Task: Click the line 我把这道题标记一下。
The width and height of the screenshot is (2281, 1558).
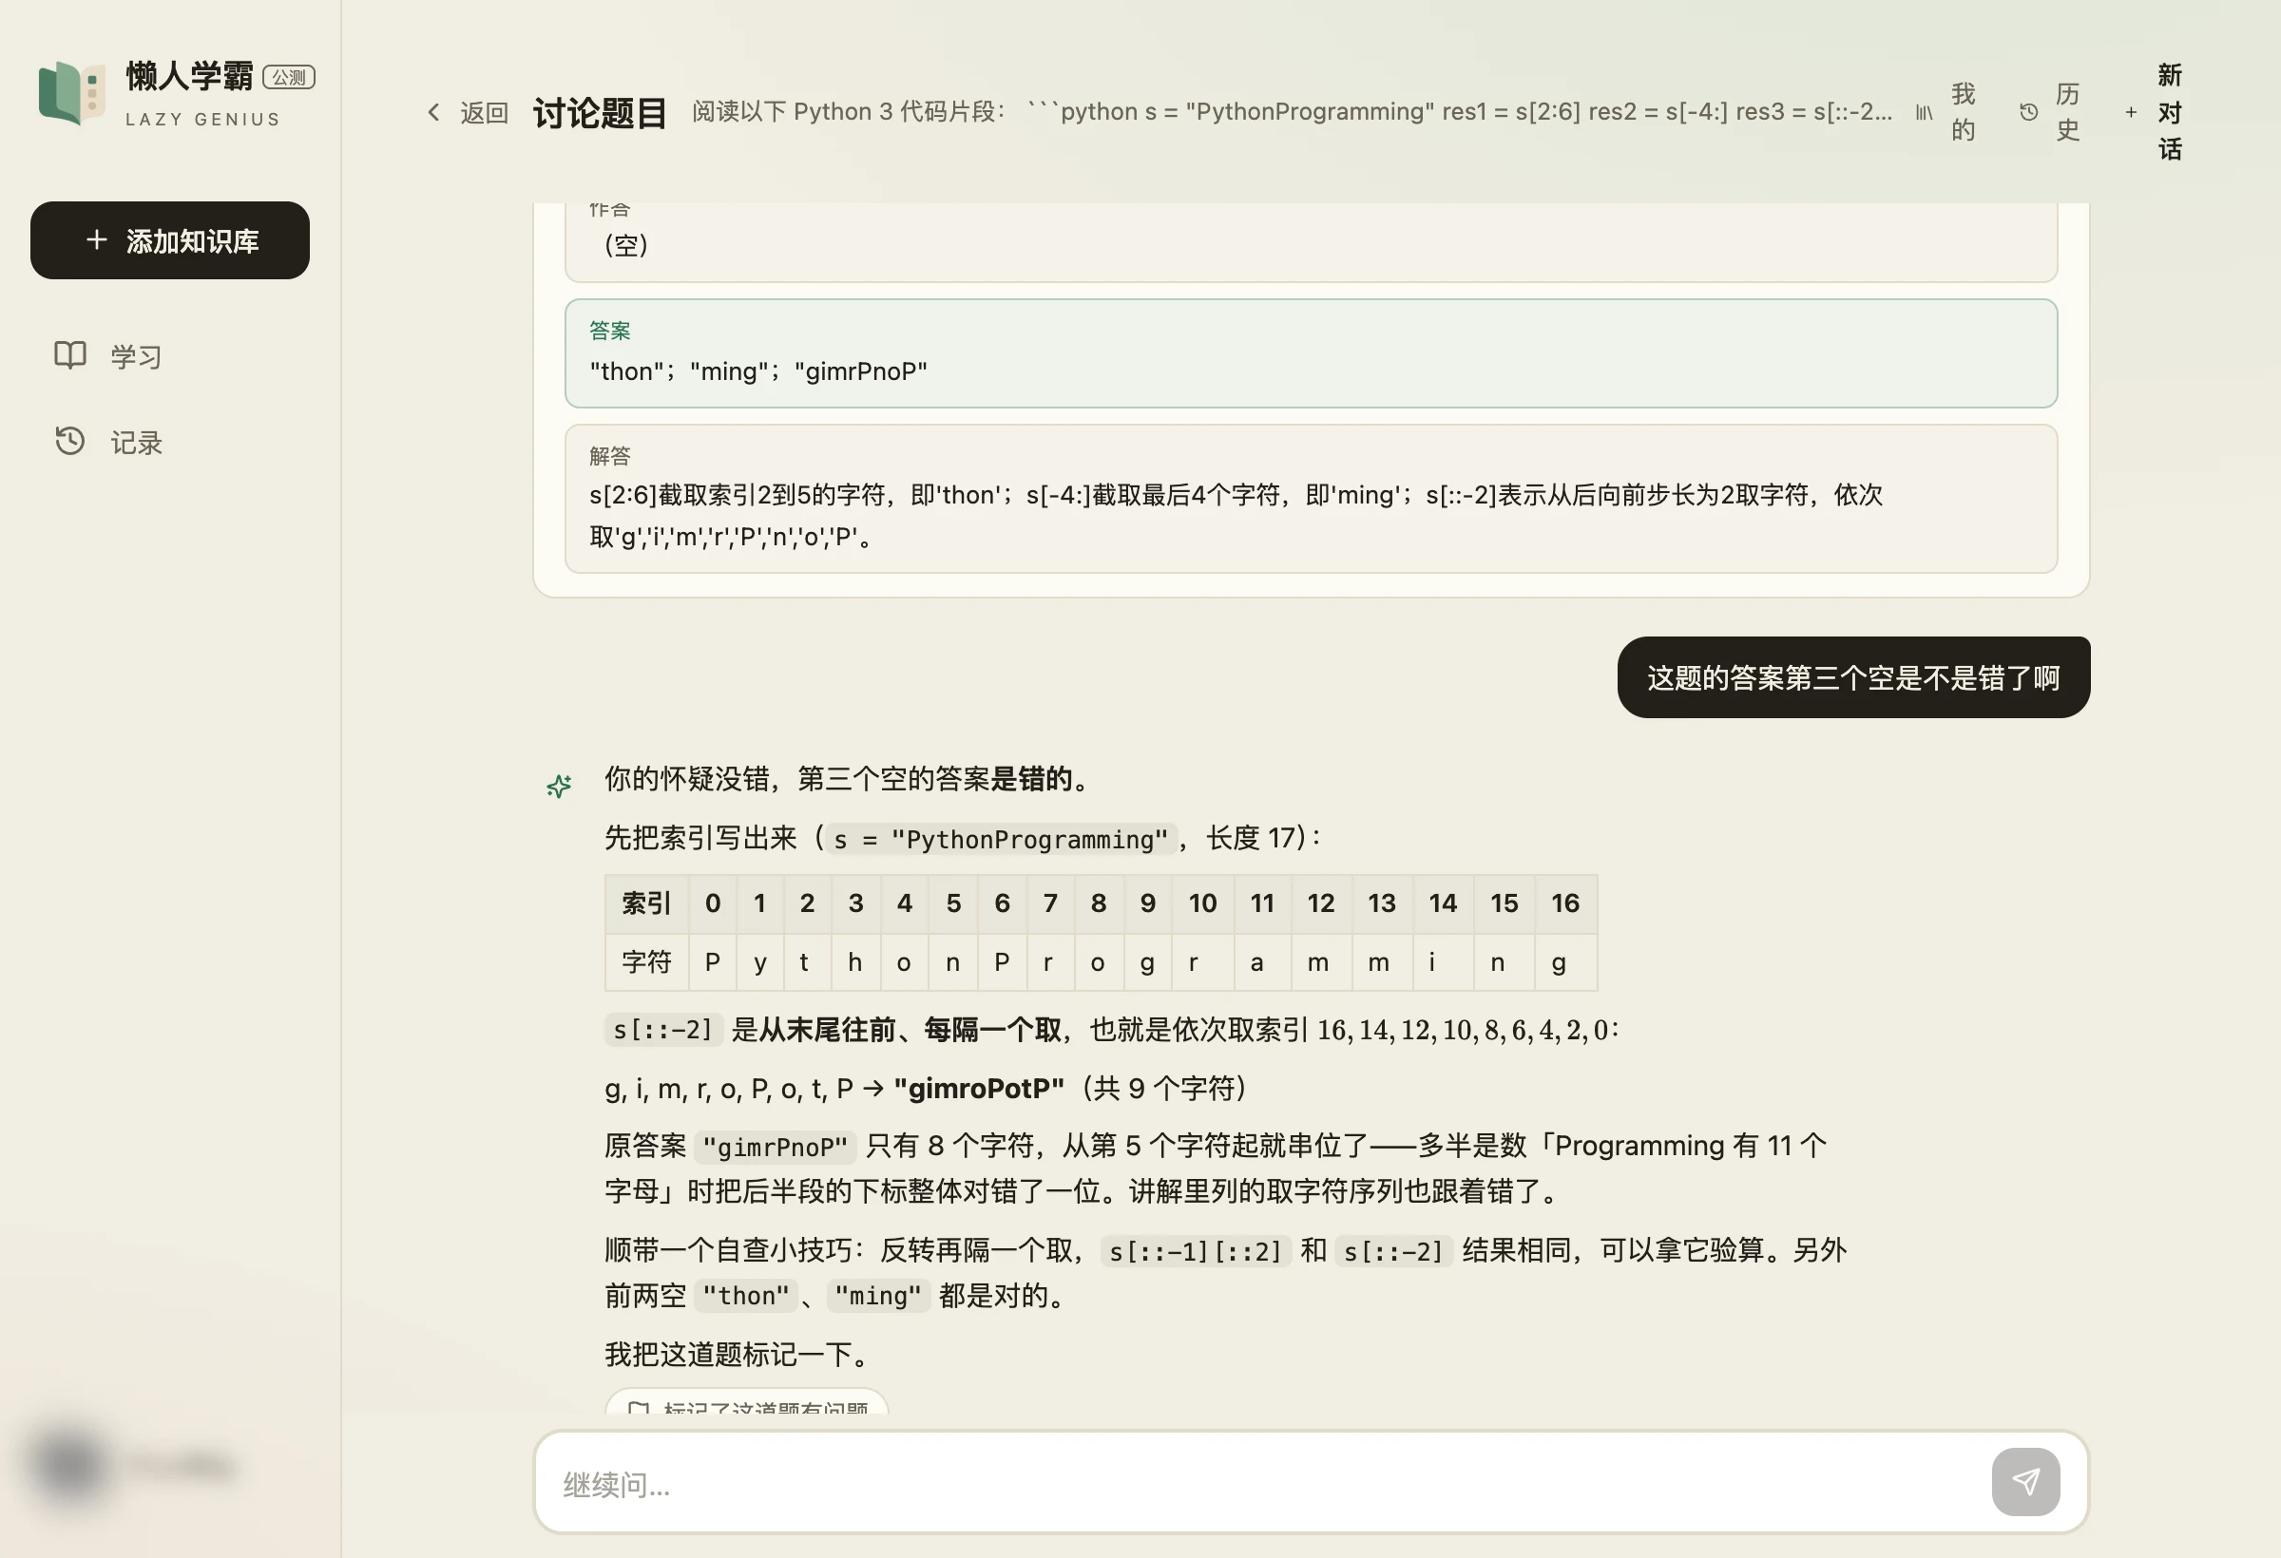Action: [740, 1354]
